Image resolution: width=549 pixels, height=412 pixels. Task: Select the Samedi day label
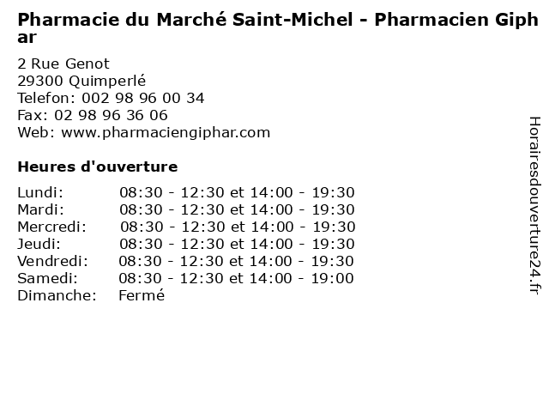tap(47, 278)
